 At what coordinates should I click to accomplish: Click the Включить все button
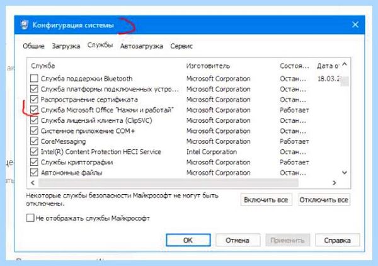tap(266, 200)
